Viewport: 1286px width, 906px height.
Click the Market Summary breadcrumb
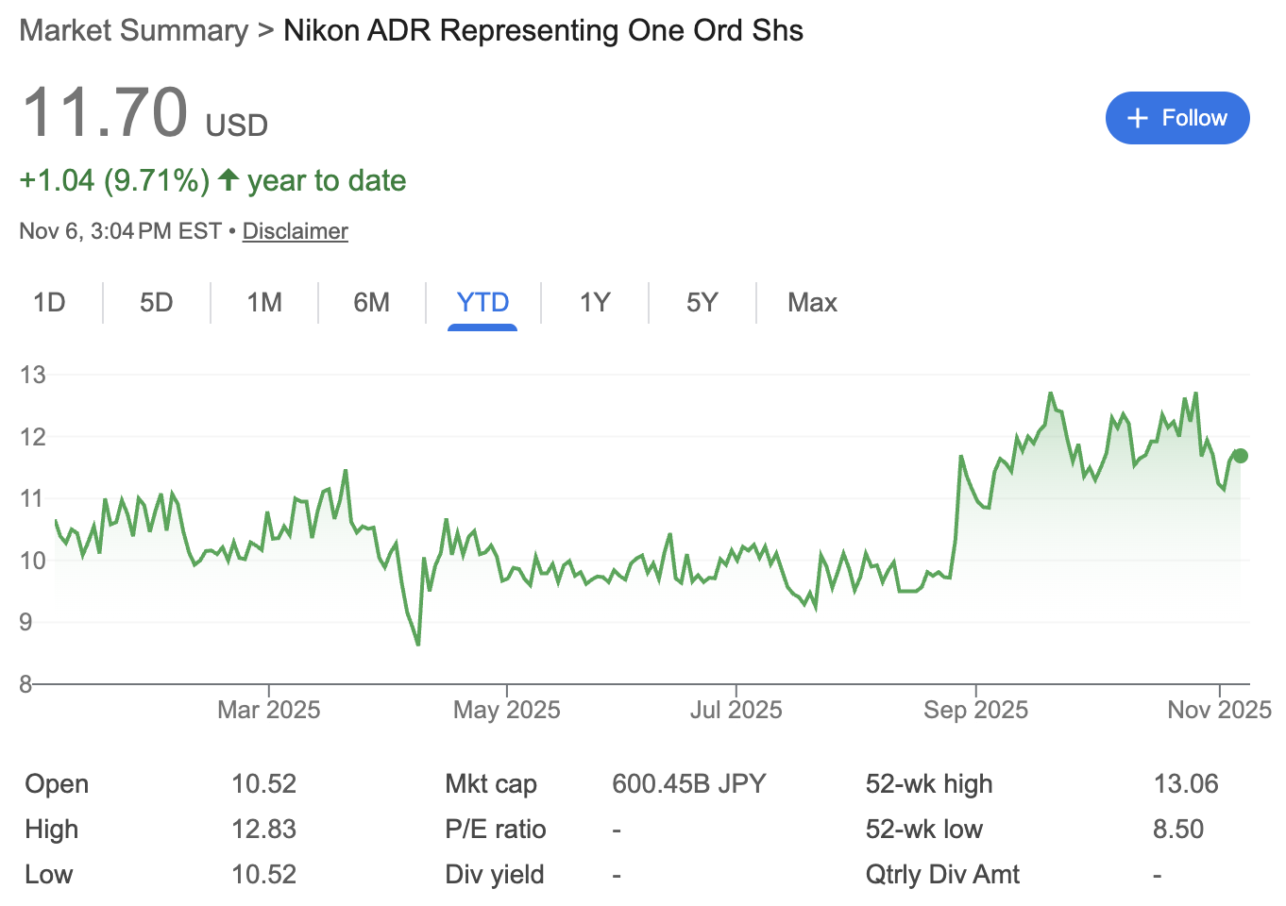coord(133,30)
